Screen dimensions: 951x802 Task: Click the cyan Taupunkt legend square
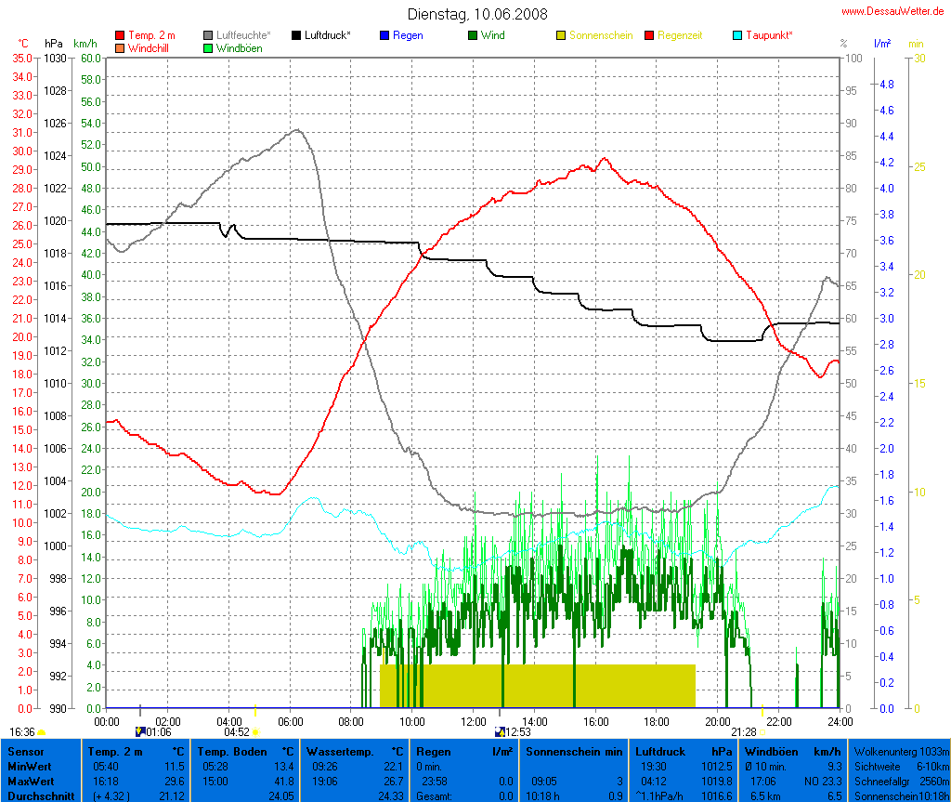(x=738, y=35)
